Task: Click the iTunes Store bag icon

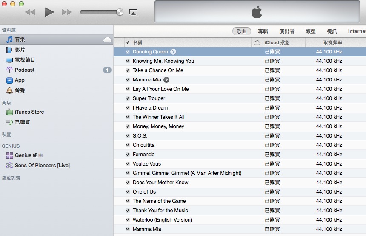Action: 9,112
